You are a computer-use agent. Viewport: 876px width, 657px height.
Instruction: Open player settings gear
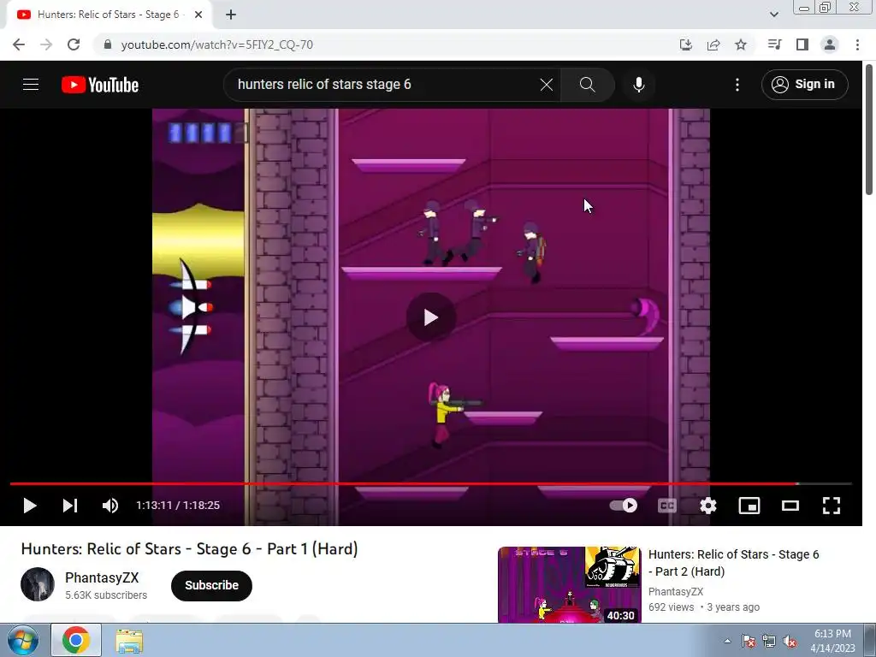pos(707,506)
